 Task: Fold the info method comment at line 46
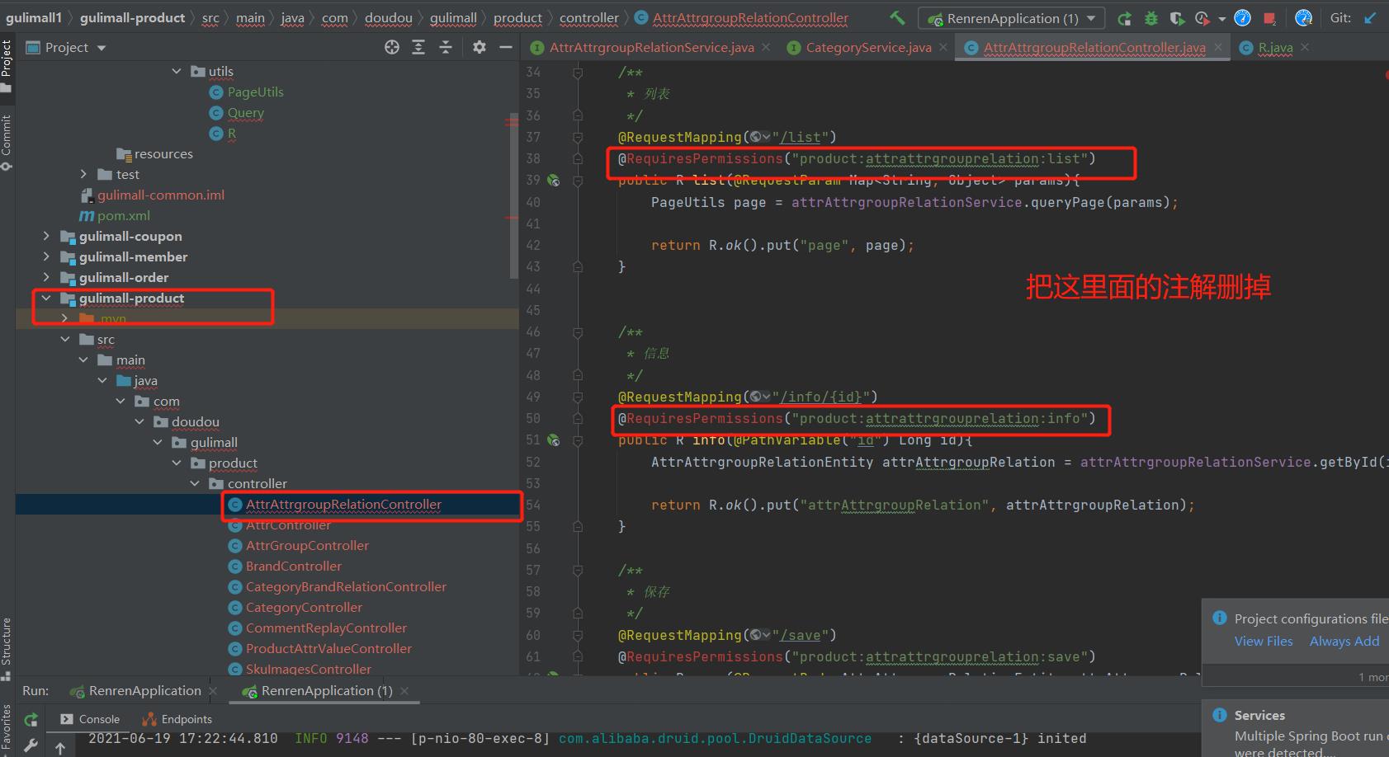pyautogui.click(x=578, y=332)
